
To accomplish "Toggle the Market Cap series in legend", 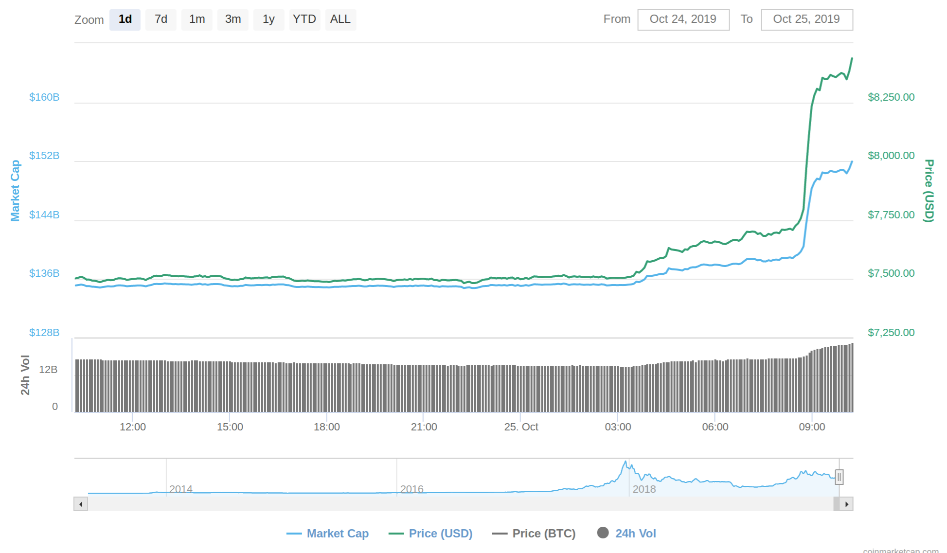I will (328, 534).
